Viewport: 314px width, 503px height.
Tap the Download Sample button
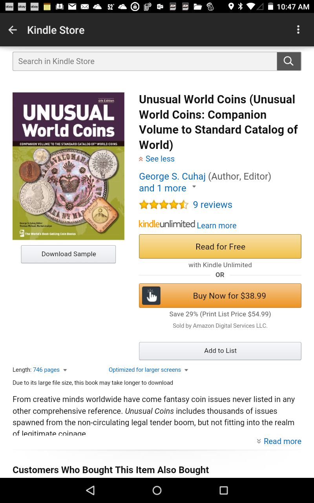coord(68,254)
